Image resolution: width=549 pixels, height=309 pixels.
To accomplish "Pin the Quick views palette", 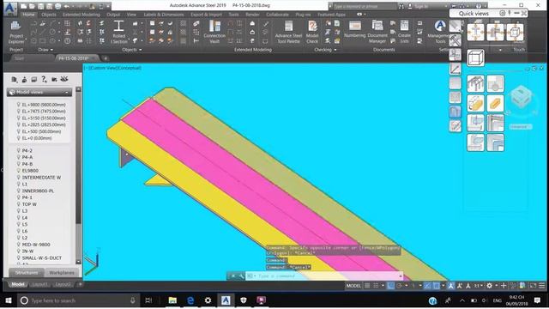I will (510, 13).
